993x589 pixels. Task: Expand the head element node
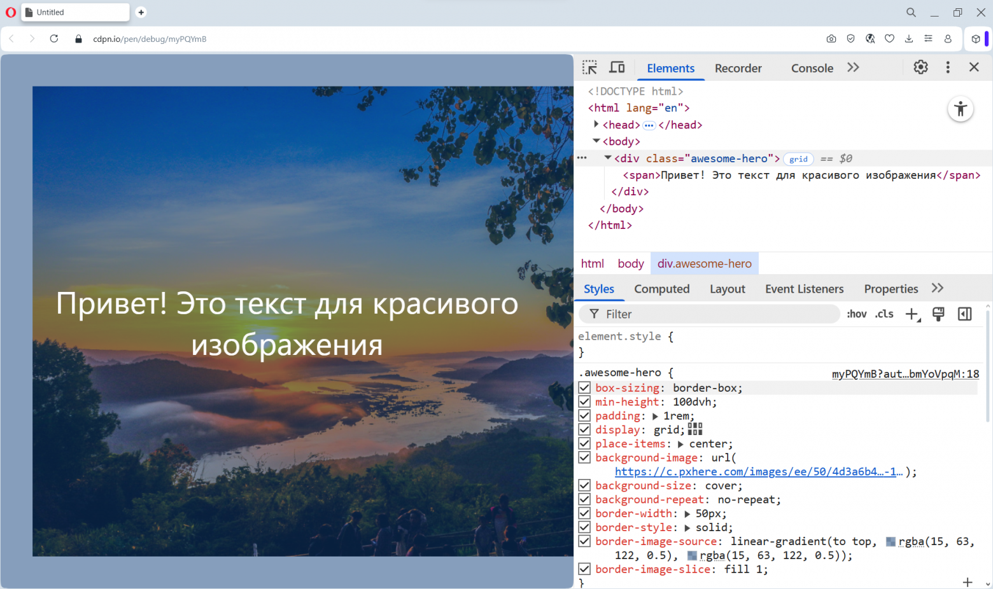pyautogui.click(x=596, y=125)
